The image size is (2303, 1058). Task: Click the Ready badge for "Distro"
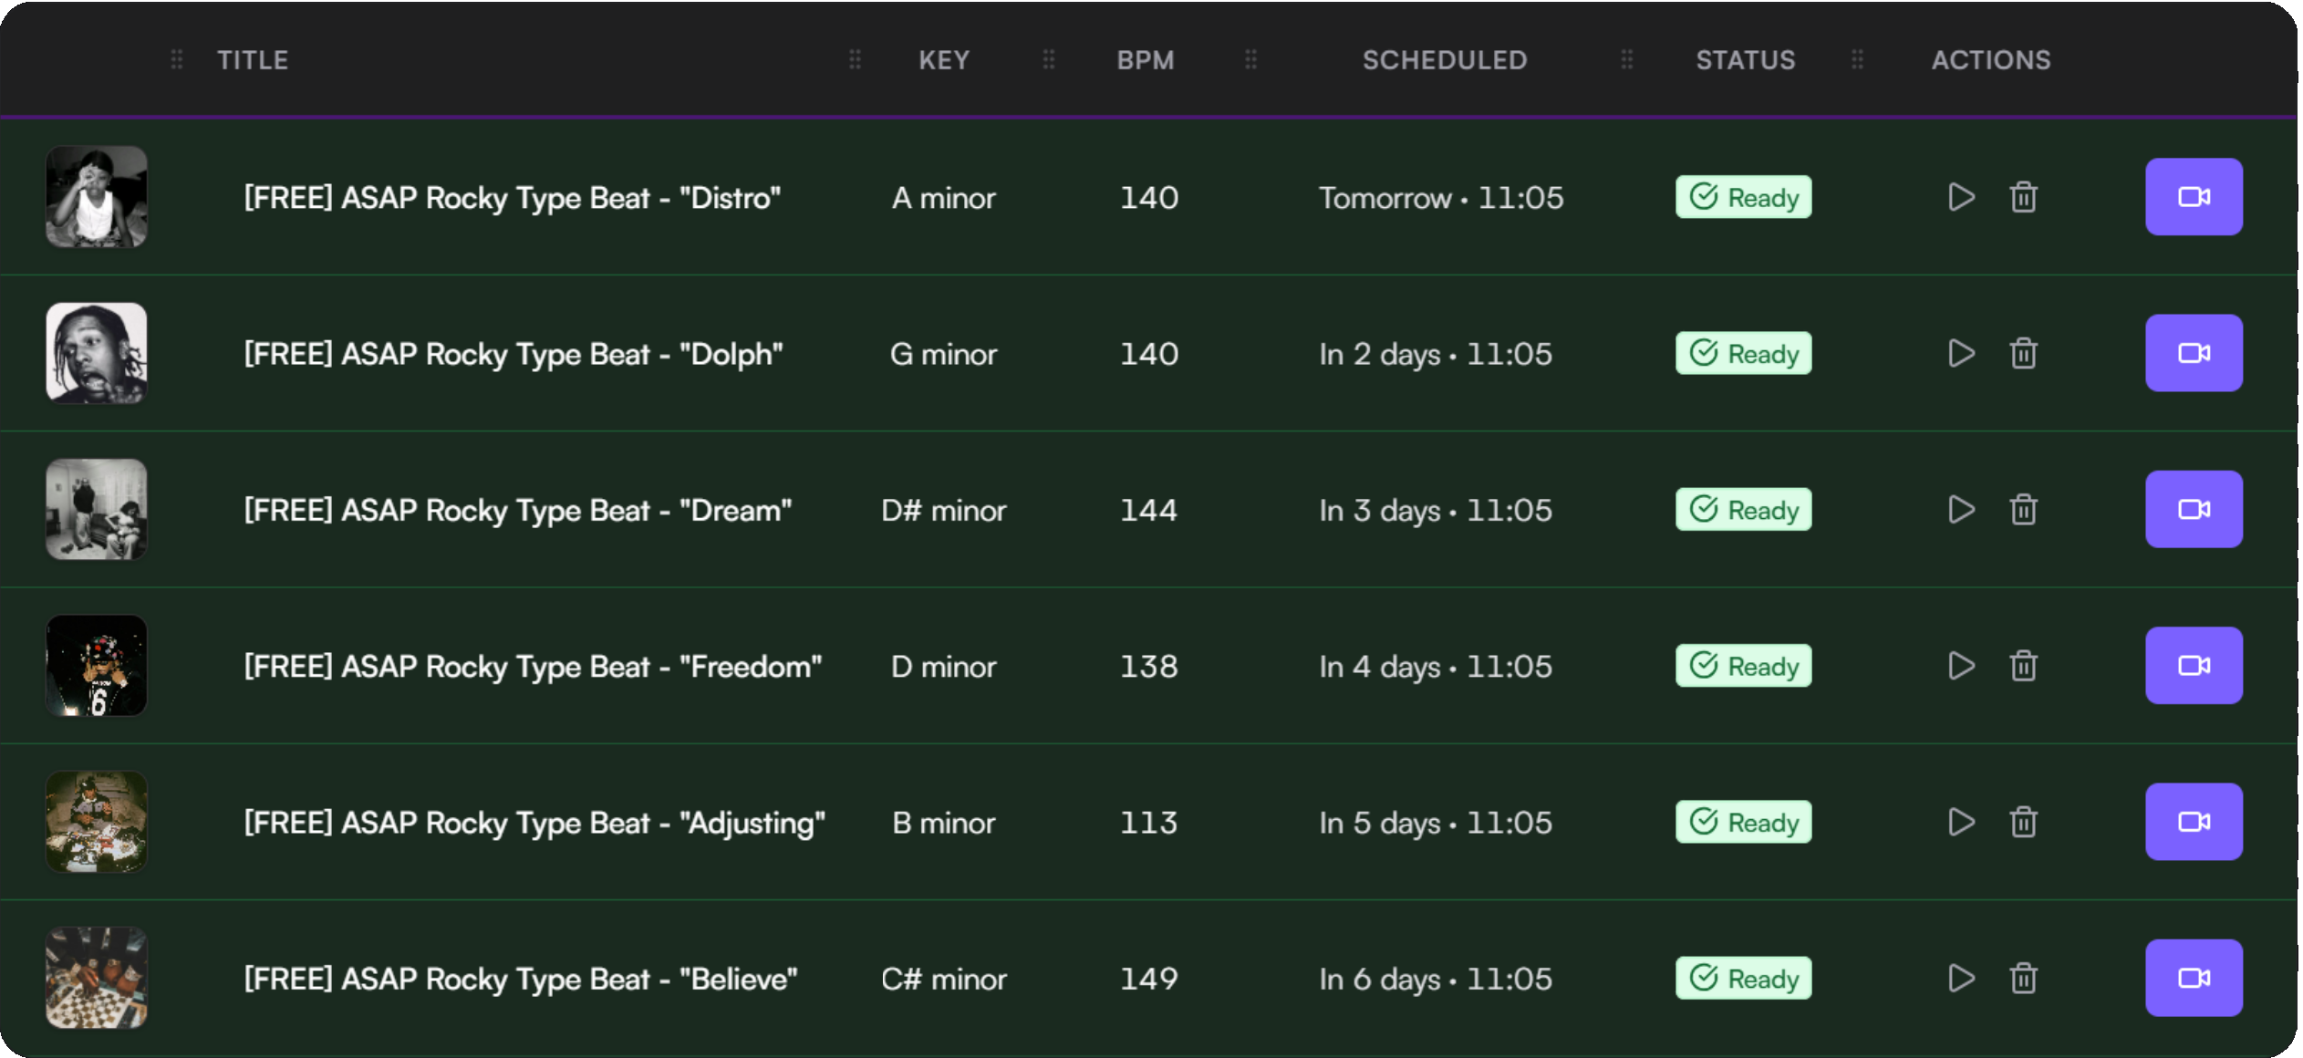point(1743,197)
